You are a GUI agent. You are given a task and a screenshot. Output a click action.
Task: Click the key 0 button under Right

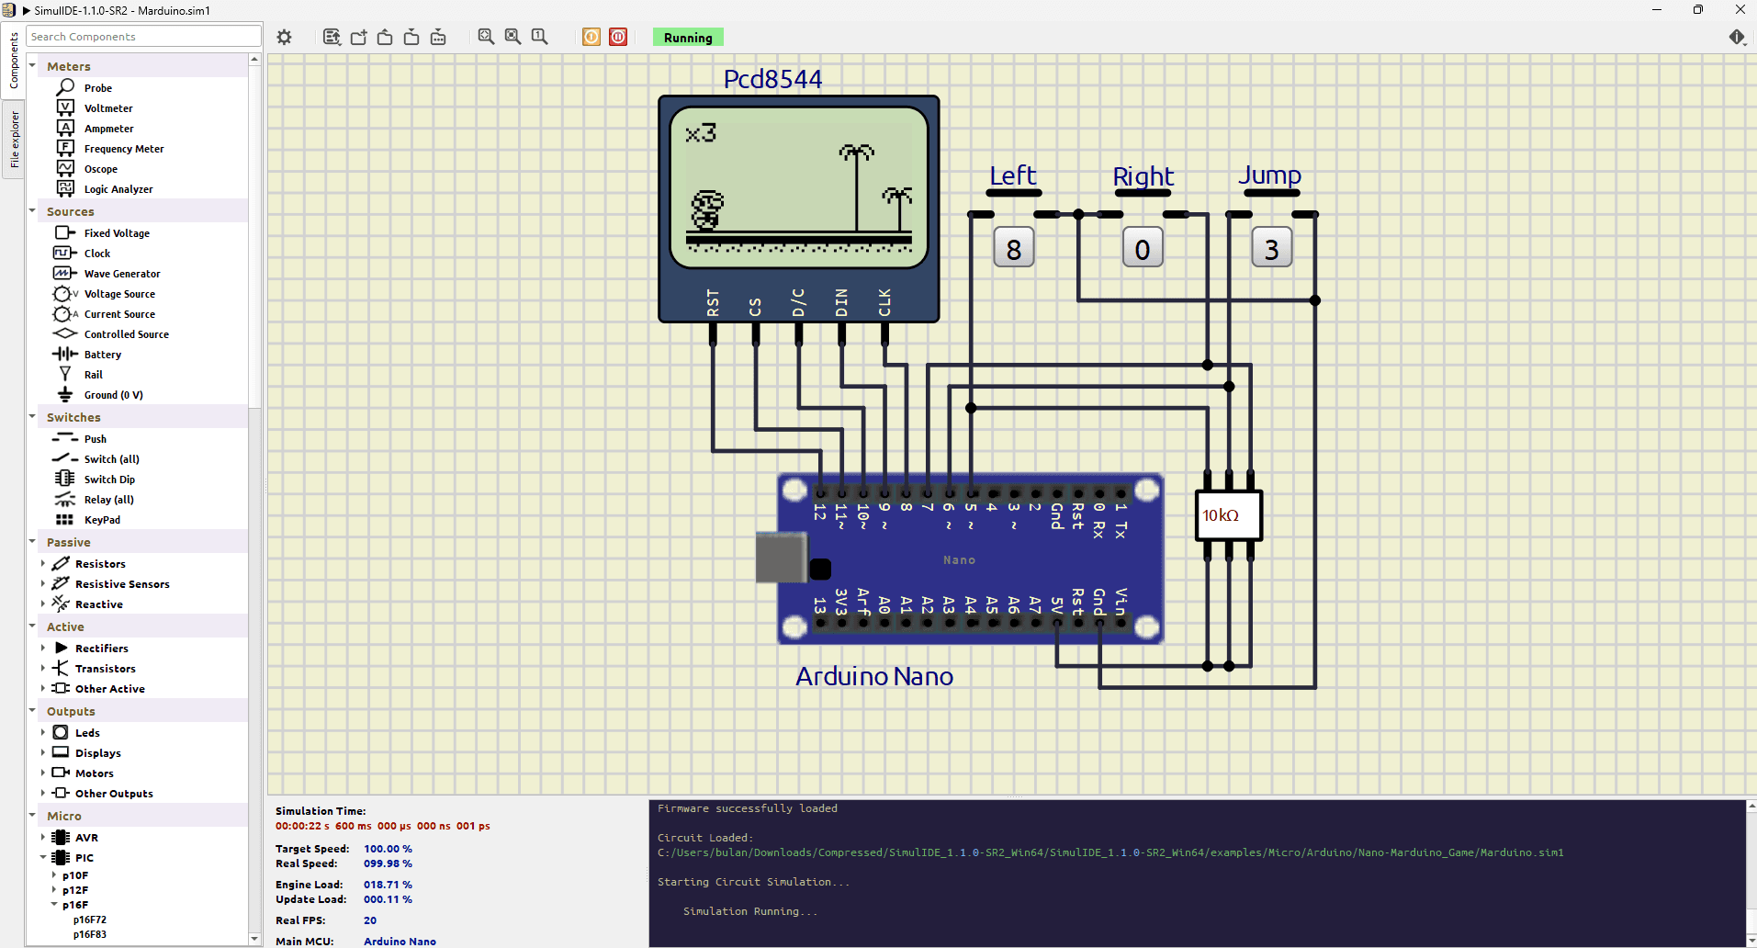(1143, 249)
